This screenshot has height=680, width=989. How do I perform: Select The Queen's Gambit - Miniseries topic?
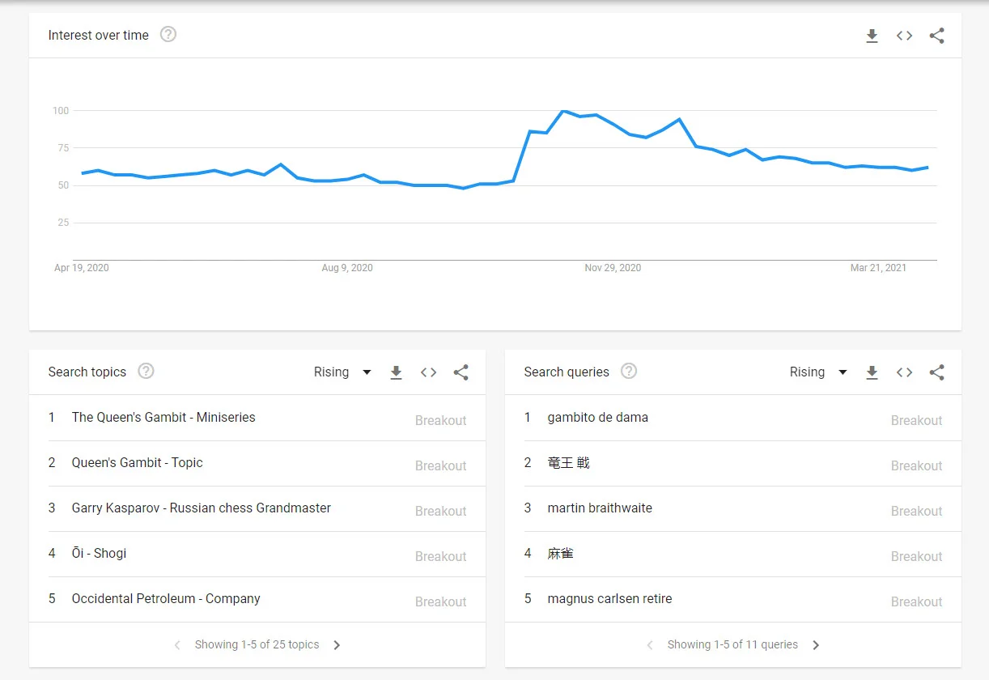tap(163, 417)
